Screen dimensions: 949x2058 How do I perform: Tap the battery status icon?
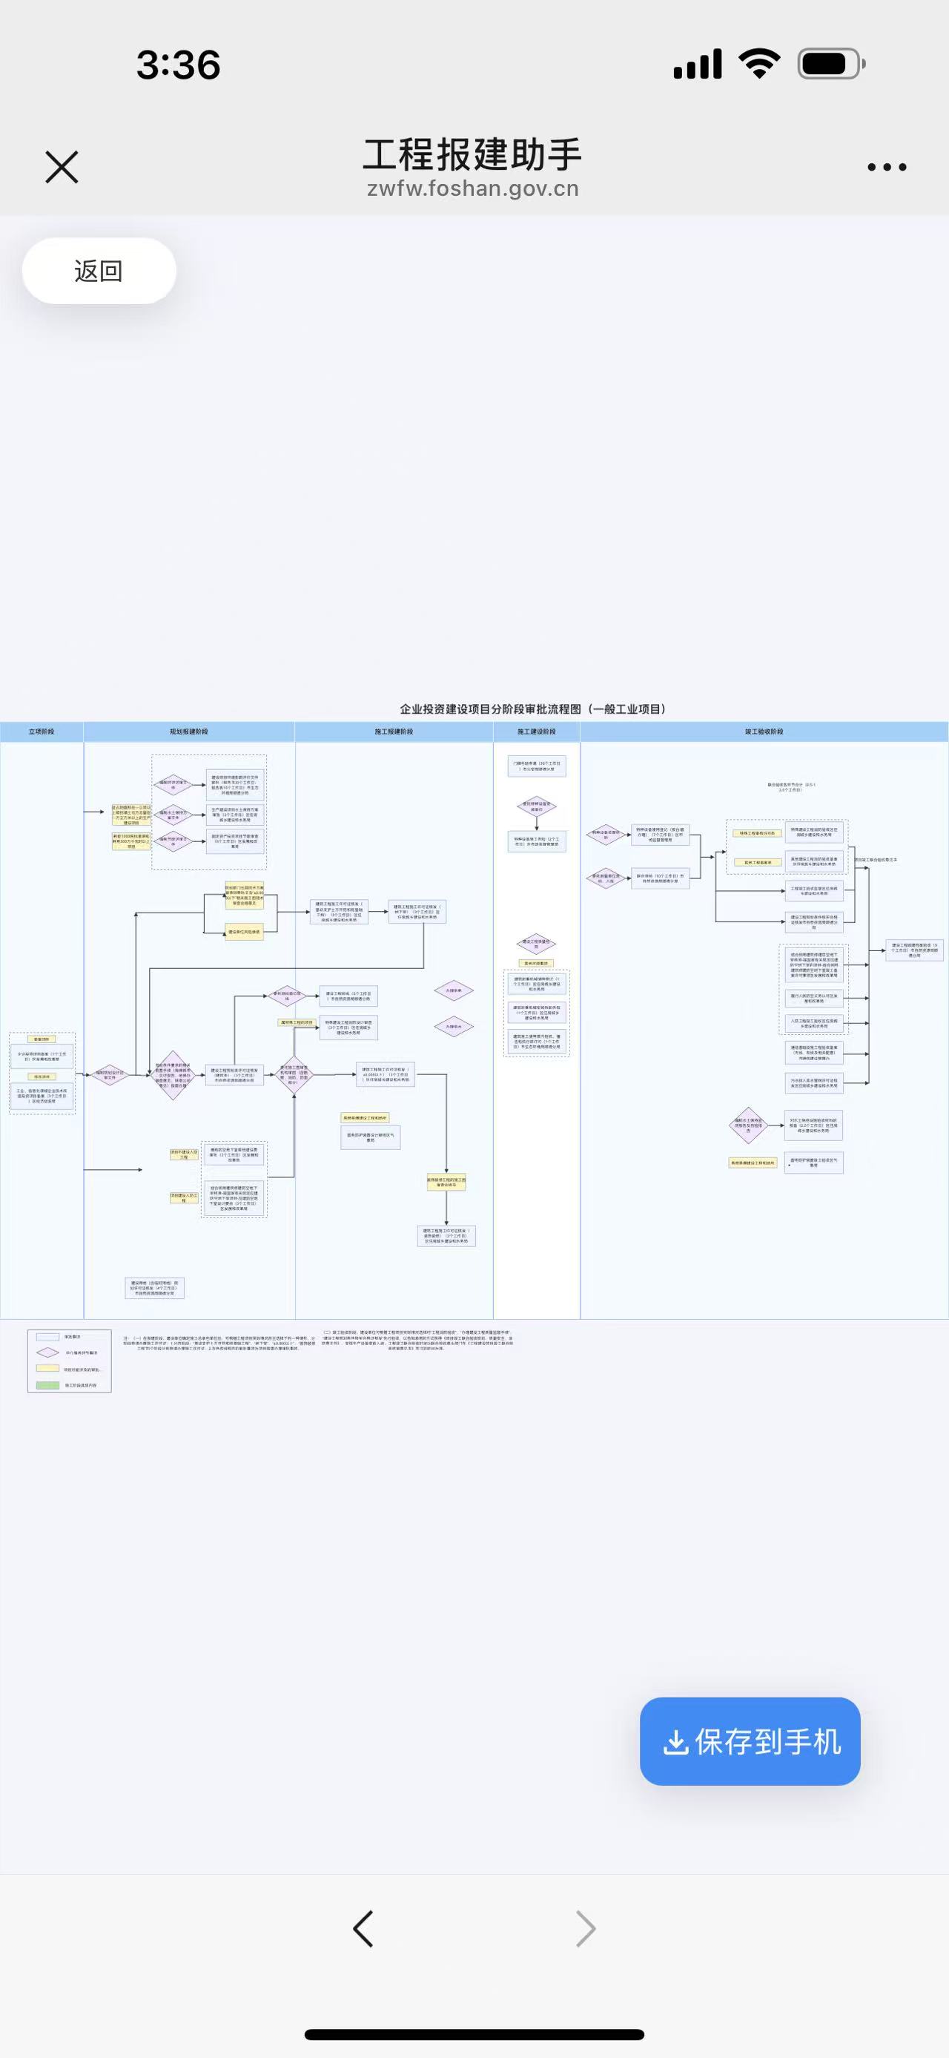(x=831, y=64)
